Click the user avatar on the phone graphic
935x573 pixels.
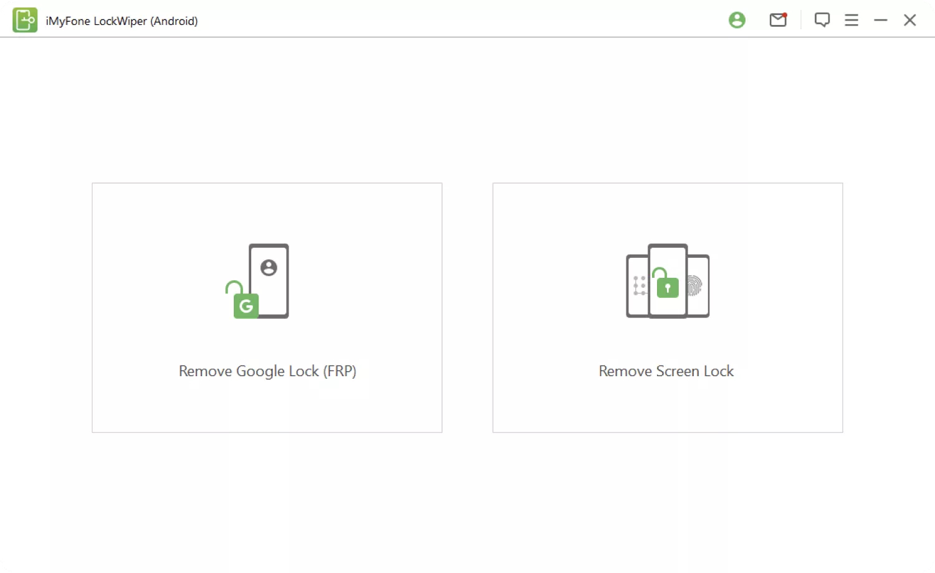click(269, 268)
